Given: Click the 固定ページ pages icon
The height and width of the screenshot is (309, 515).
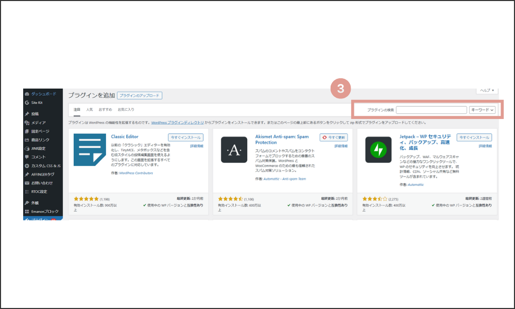Looking at the screenshot, I should [27, 131].
